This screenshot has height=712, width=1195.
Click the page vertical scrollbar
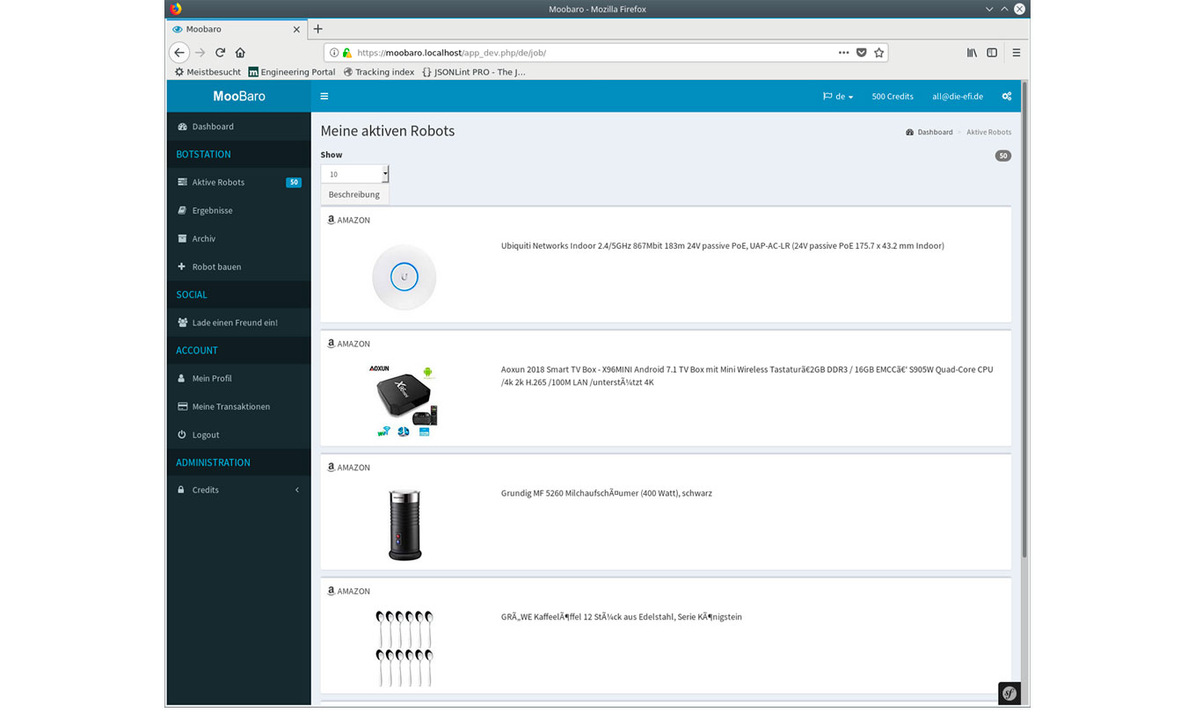(1024, 352)
